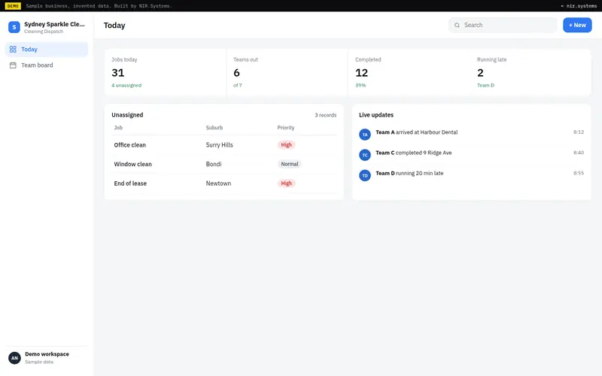Open the Jobs today stat card

coord(166,72)
